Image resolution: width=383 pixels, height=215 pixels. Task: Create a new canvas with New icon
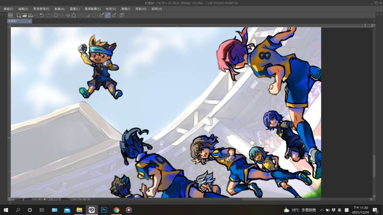19,15
